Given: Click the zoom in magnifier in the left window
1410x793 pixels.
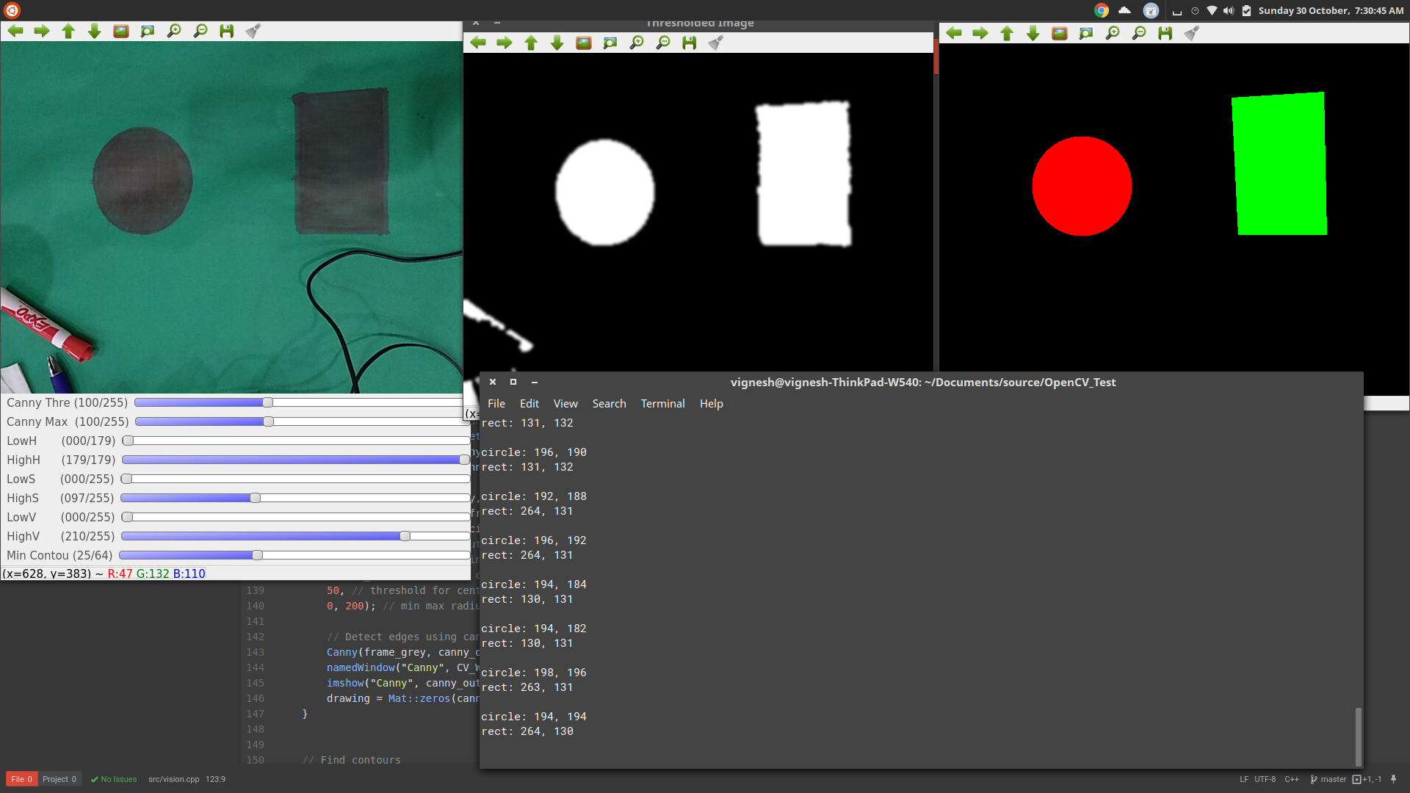Looking at the screenshot, I should click(x=174, y=31).
